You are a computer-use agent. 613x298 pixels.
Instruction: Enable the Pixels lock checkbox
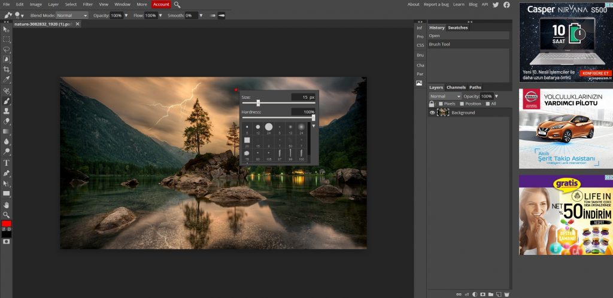click(441, 104)
